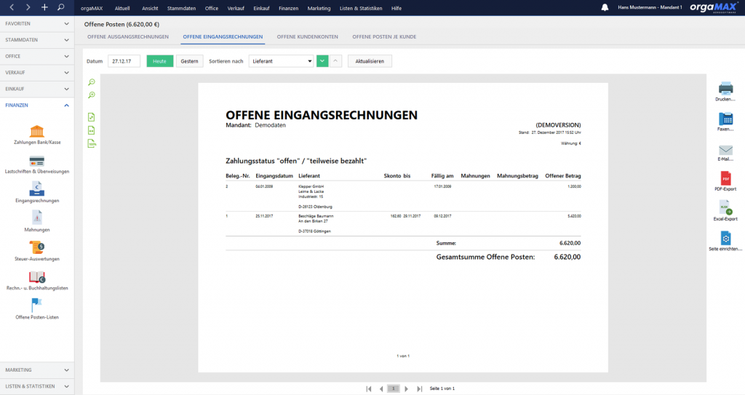Expand Listen & Statistiken sidebar section
Image resolution: width=745 pixels, height=395 pixels.
pyautogui.click(x=37, y=386)
